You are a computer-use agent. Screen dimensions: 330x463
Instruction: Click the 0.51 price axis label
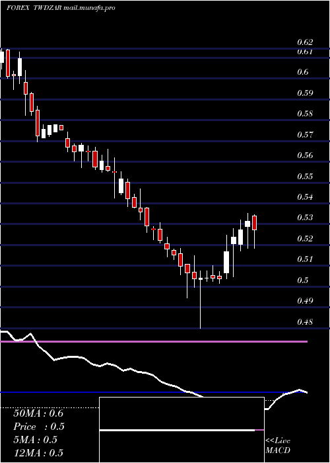coord(305,259)
